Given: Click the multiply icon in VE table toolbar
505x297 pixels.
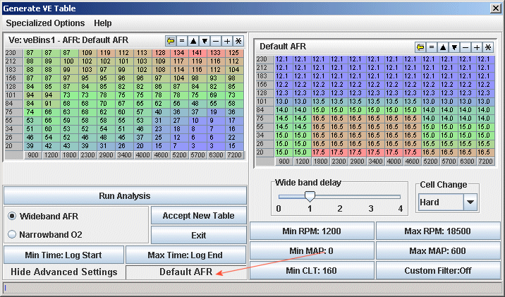Looking at the screenshot, I should [x=238, y=41].
